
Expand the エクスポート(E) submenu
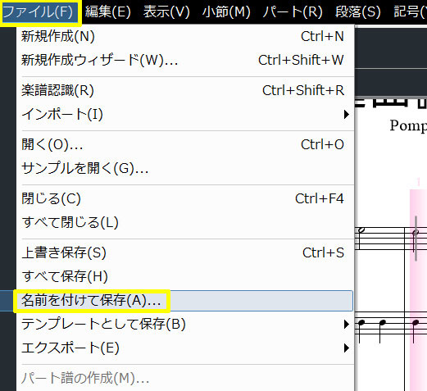pos(185,348)
